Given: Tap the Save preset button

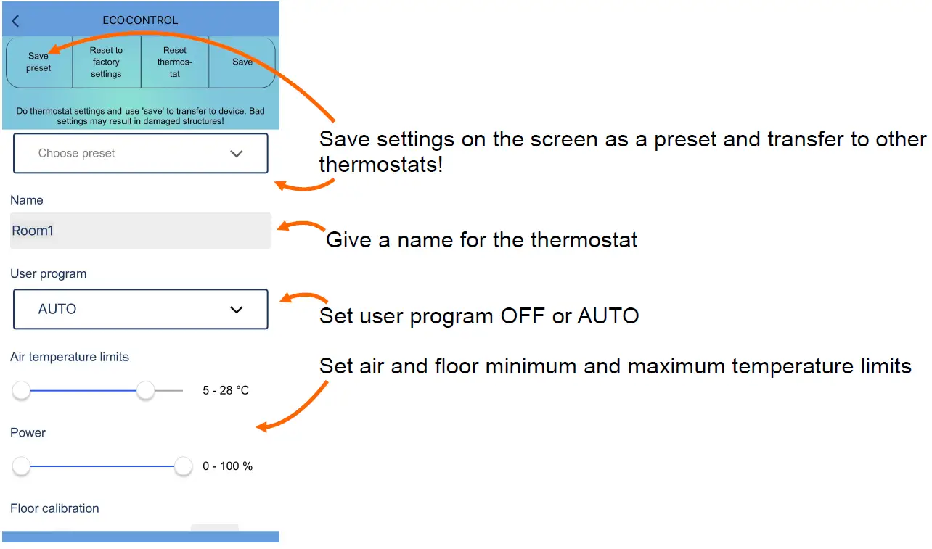Looking at the screenshot, I should [x=38, y=62].
